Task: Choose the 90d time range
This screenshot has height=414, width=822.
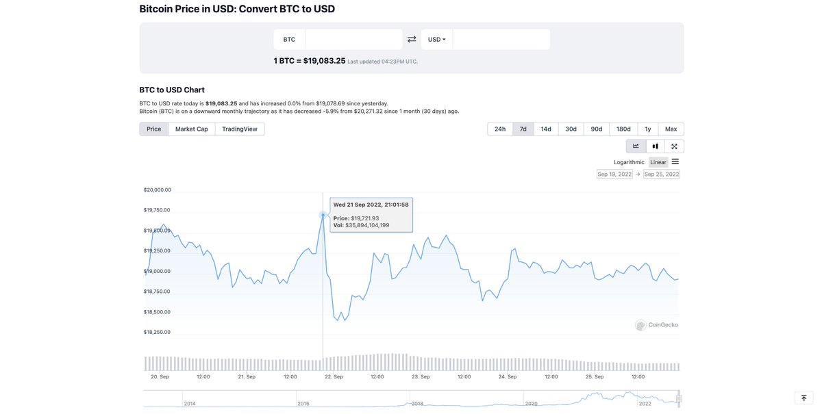Action: (x=597, y=129)
